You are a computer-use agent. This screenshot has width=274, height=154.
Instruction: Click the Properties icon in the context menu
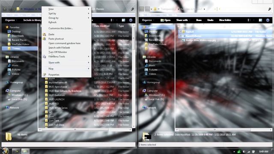point(45,75)
